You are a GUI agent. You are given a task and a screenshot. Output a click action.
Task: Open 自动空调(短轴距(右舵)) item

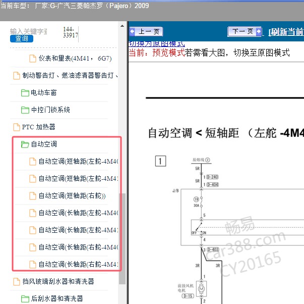click(72, 195)
